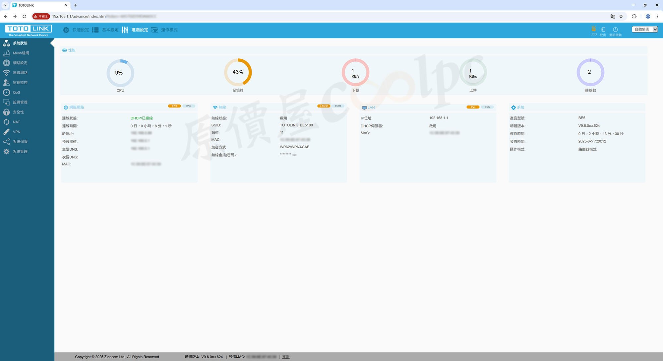The width and height of the screenshot is (663, 361).
Task: Switch to 運作模式 operation mode tab
Action: point(169,30)
